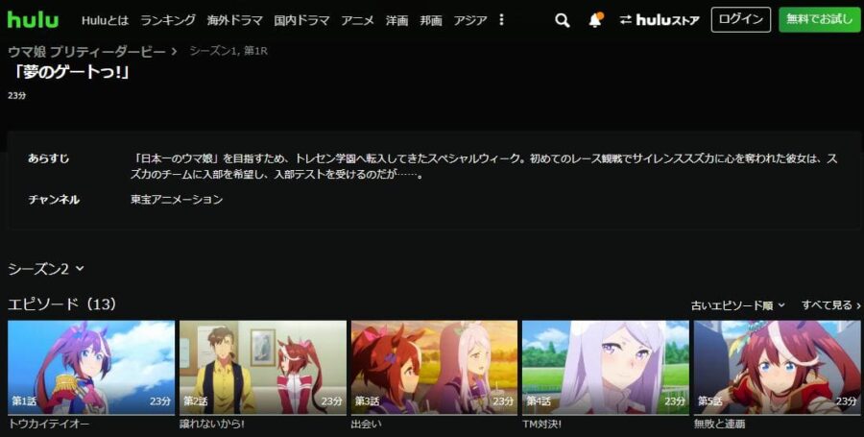Click the episode title トウカイテイオー
The width and height of the screenshot is (864, 437).
49,425
